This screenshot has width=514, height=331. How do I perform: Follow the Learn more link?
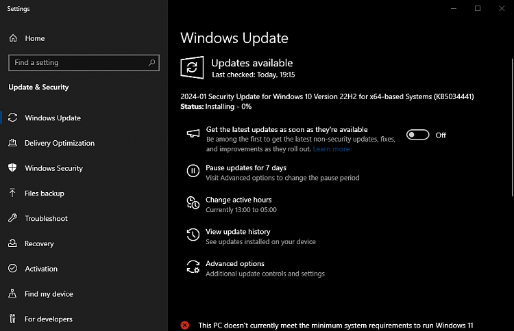(x=331, y=149)
